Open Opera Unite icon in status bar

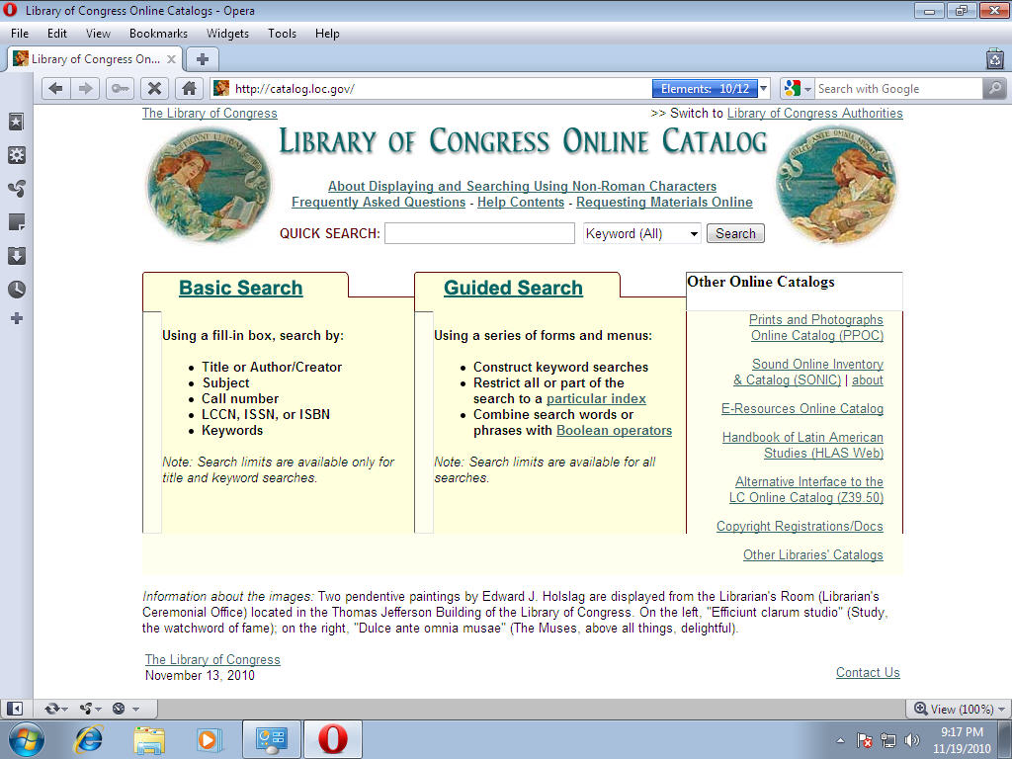click(86, 709)
